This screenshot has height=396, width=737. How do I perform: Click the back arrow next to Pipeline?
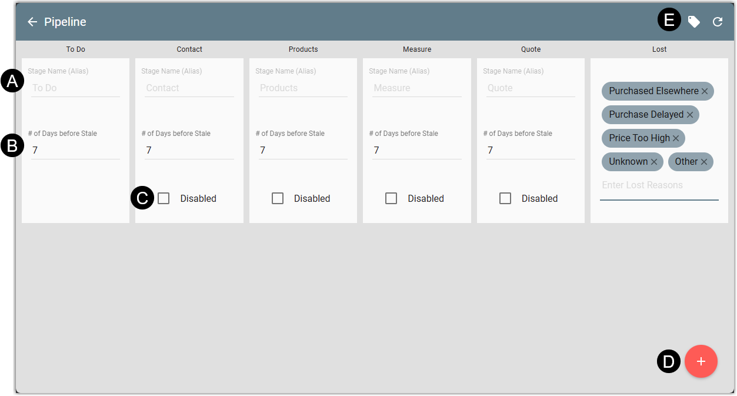(x=32, y=22)
